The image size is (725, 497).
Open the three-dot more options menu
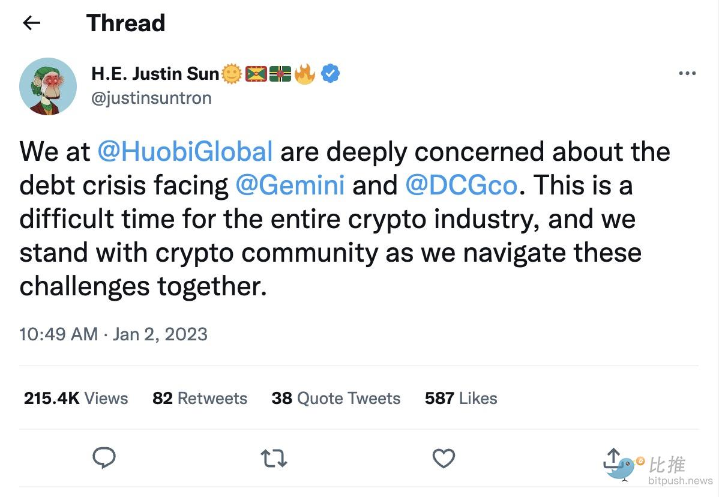(x=687, y=74)
